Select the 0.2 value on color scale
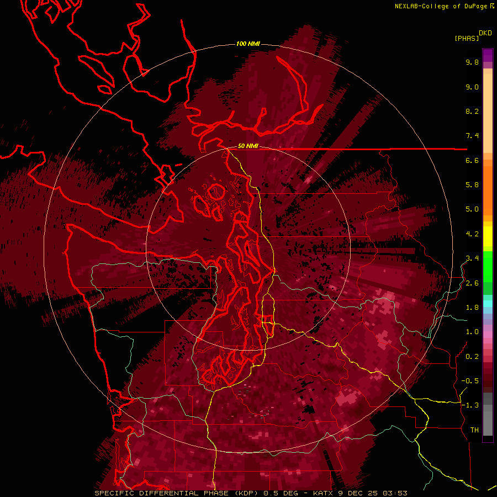Screen dimensions: 497x497 tap(472, 357)
